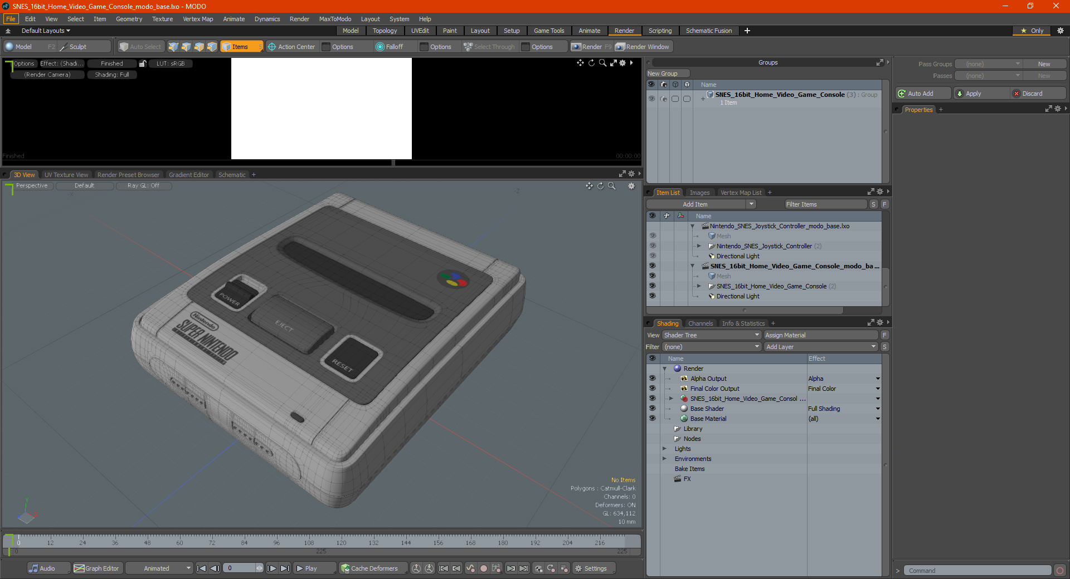
Task: Expand Environments in Shader Tree
Action: coord(664,459)
